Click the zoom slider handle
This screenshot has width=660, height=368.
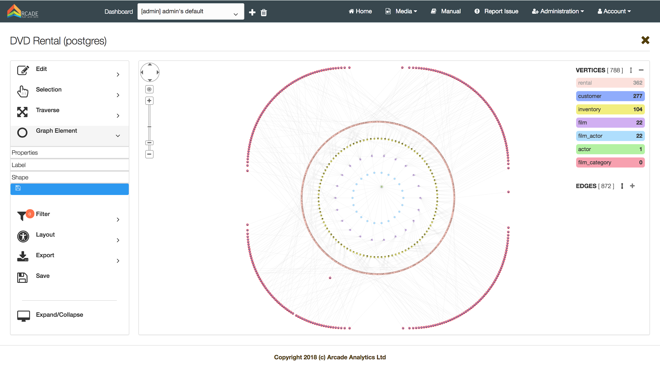149,143
